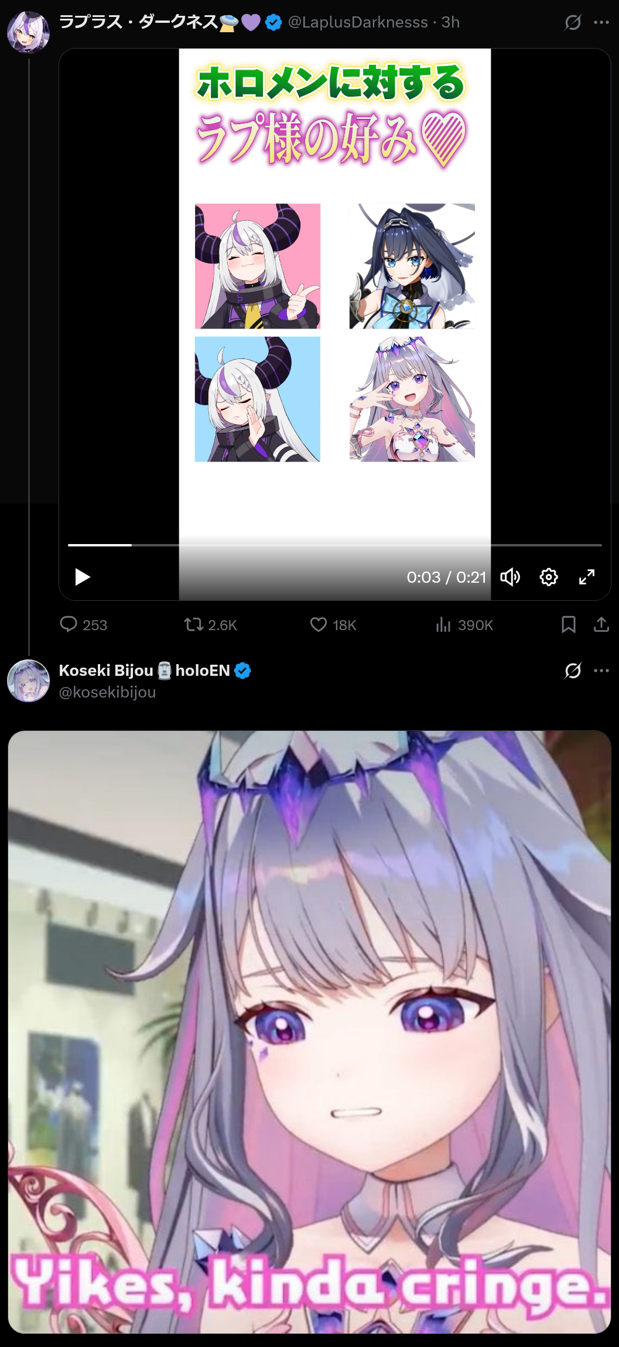Open Koseki Bijou's profile avatar
This screenshot has width=619, height=1347.
click(x=28, y=681)
